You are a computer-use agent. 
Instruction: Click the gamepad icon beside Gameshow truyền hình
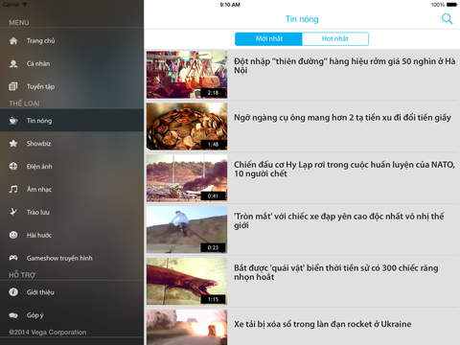pos(13,258)
